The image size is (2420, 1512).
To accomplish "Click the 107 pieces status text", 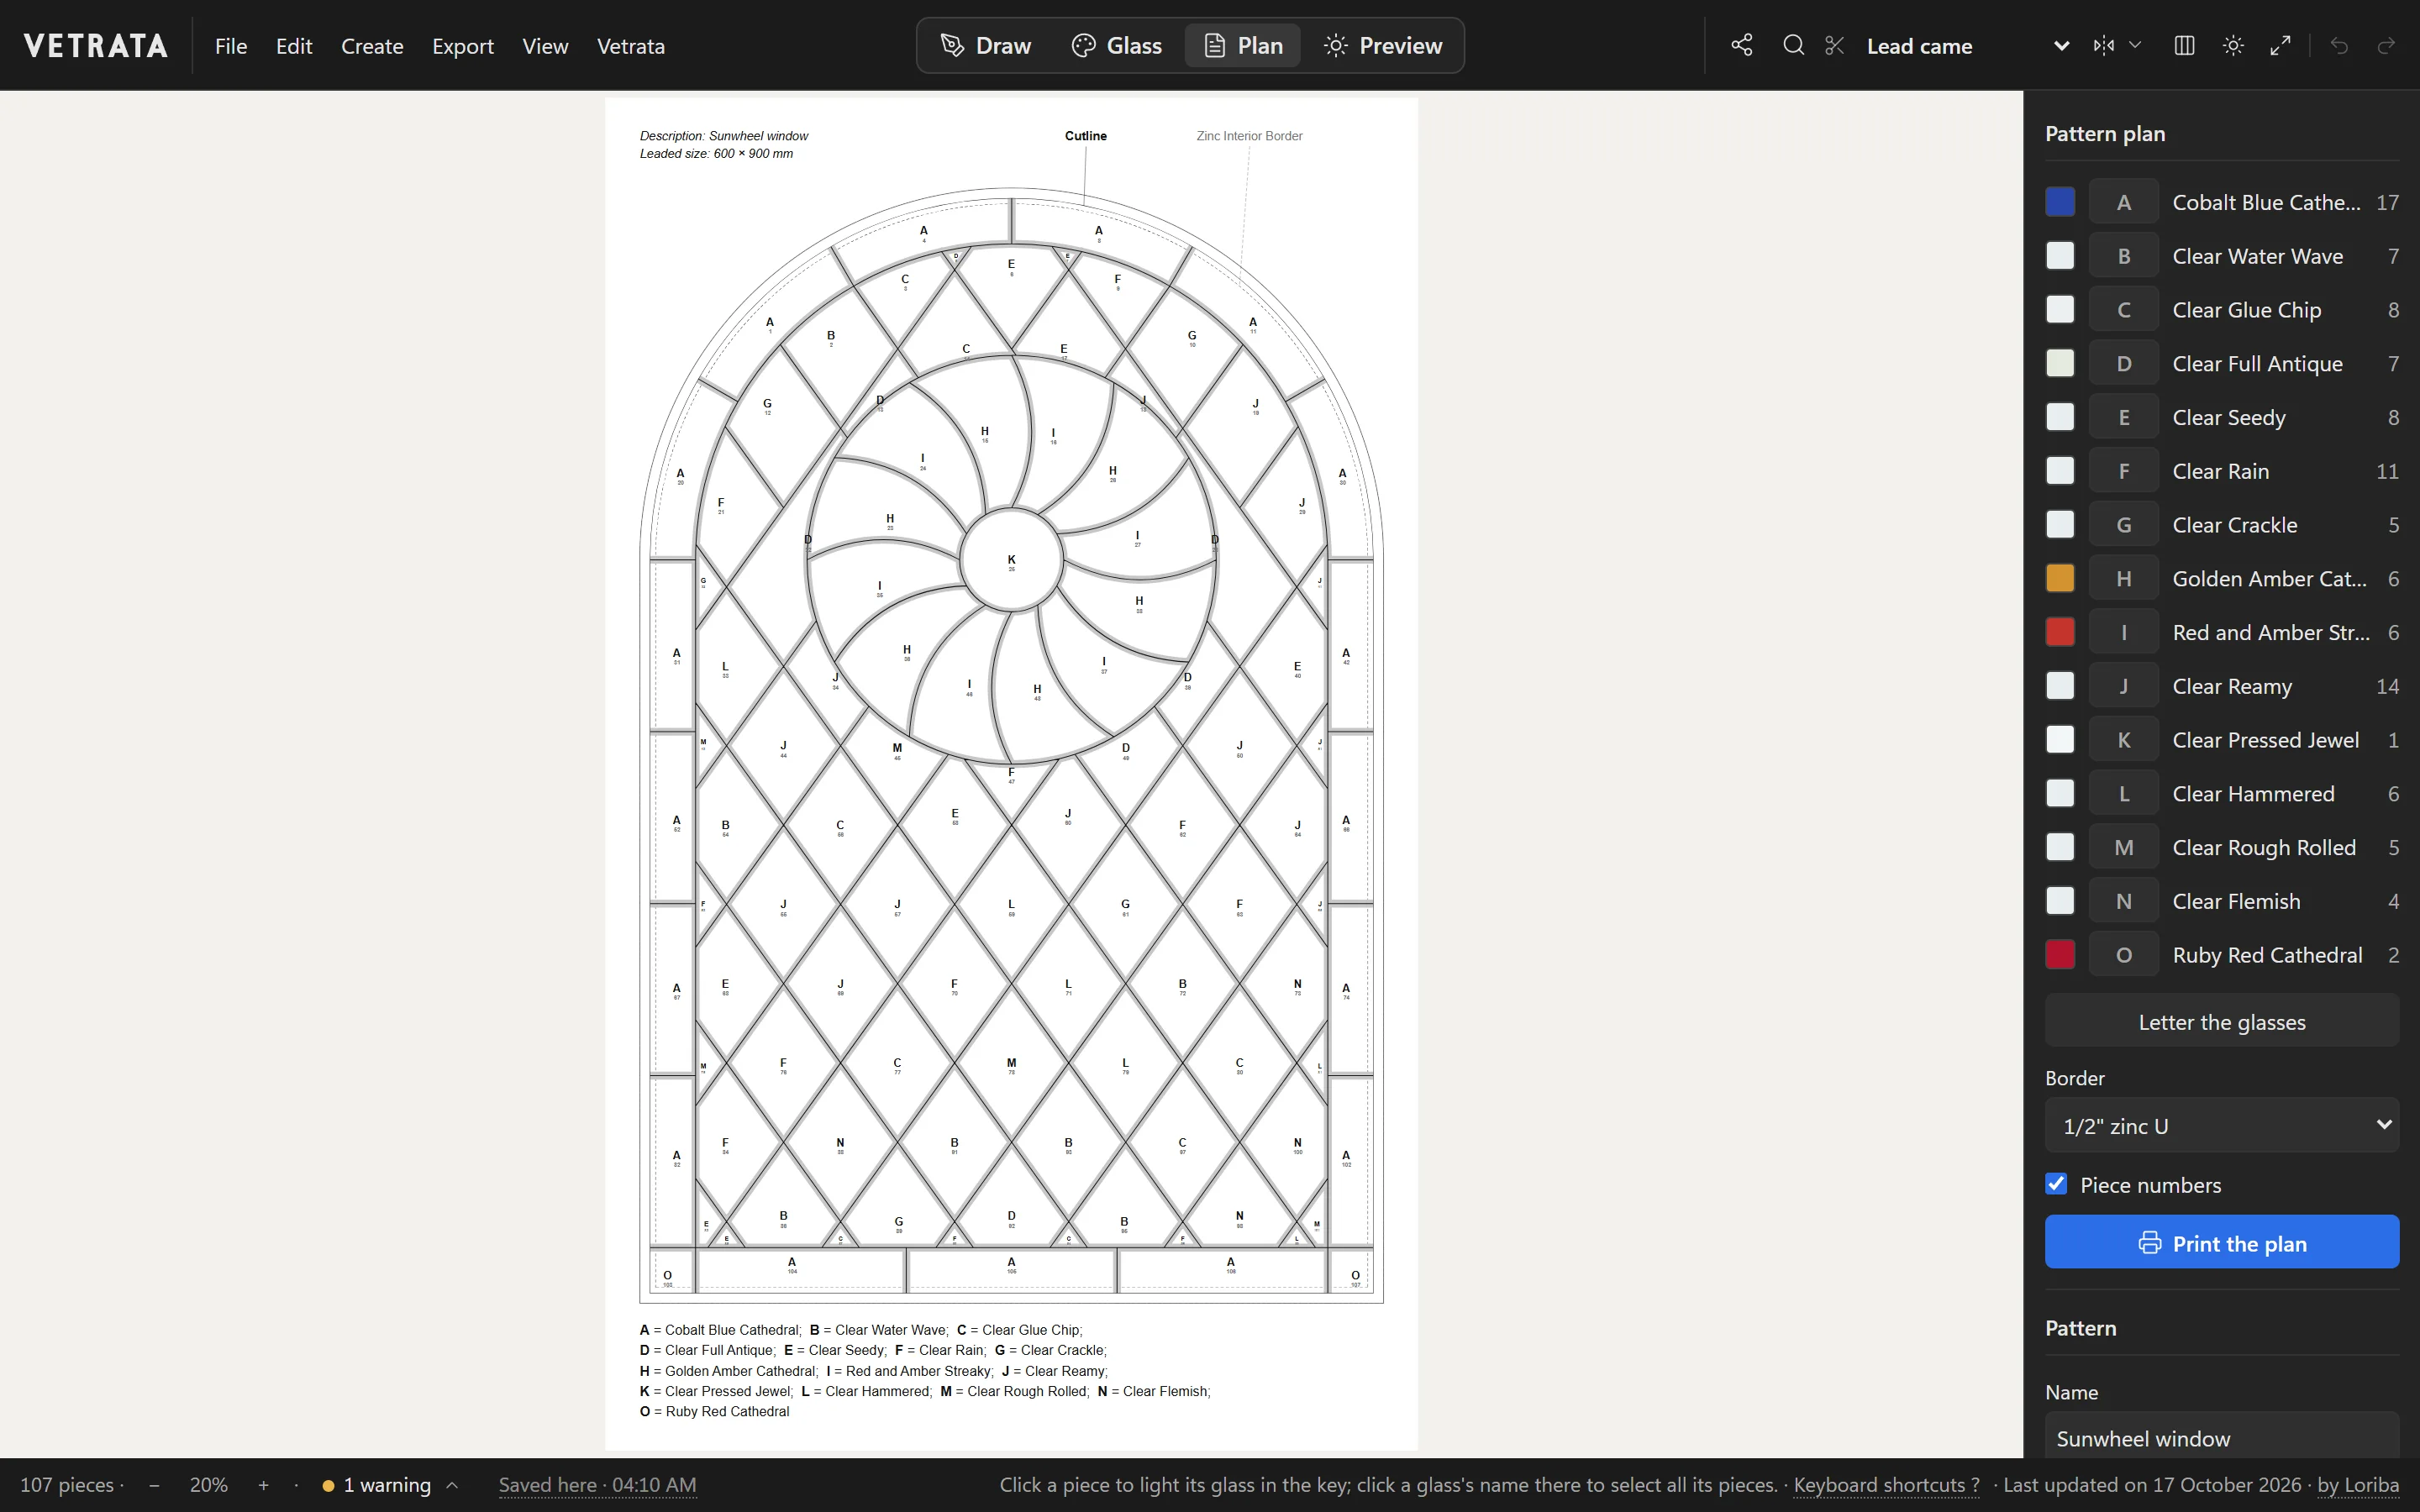I will [x=66, y=1485].
